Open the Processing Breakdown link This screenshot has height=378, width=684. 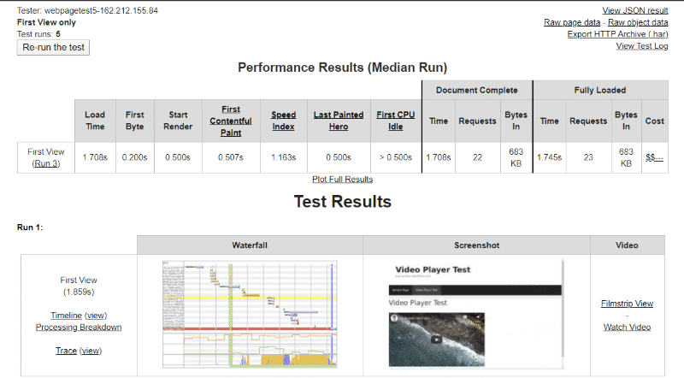pos(78,327)
